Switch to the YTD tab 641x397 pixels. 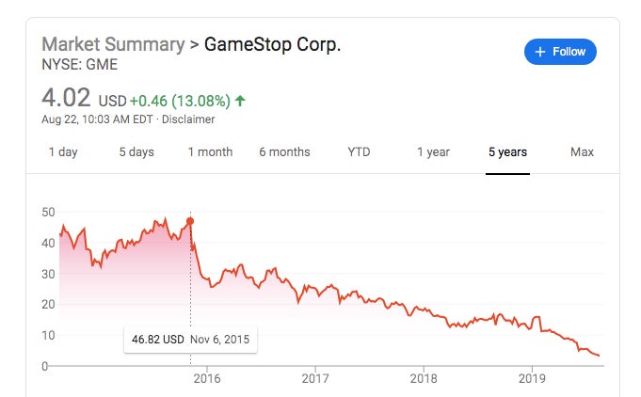[359, 152]
